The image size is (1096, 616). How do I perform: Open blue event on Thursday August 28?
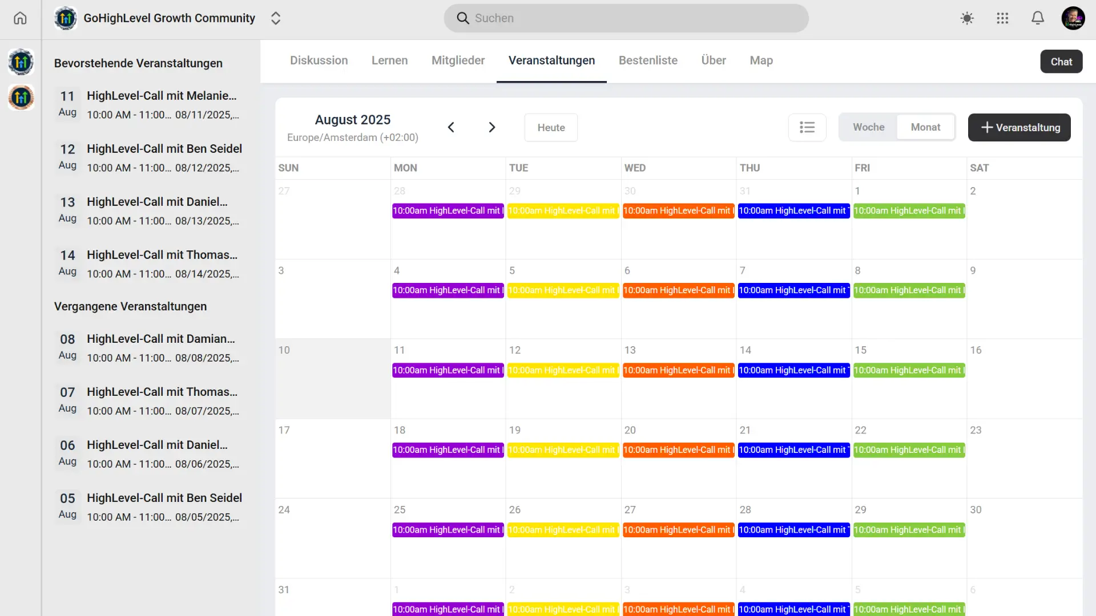point(793,530)
